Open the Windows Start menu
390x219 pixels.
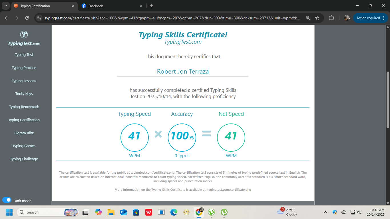[x=9, y=212]
